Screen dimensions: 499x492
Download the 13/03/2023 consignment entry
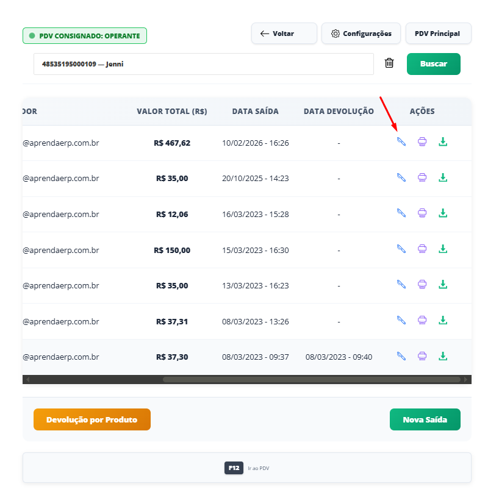pos(443,285)
